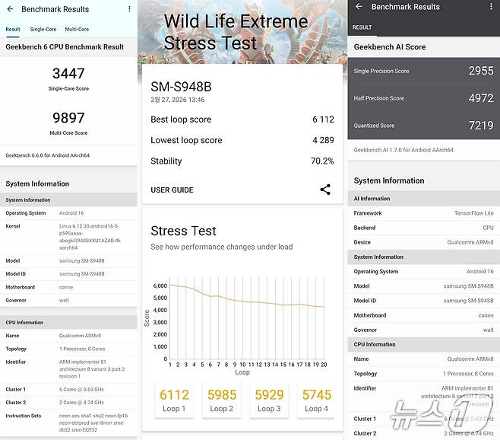Image resolution: width=500 pixels, height=440 pixels.
Task: Select Loop 4 score card 5745
Action: (x=316, y=400)
